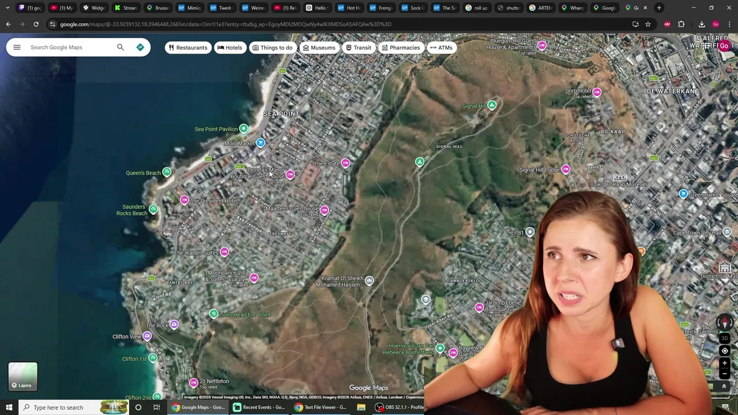Click the compass to reset north
738x415 pixels.
(x=725, y=322)
